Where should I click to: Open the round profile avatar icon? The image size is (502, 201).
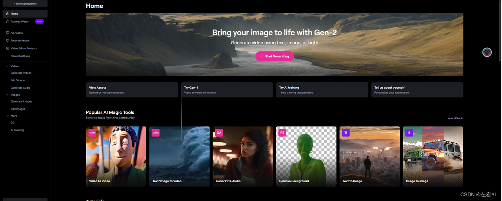(x=487, y=52)
